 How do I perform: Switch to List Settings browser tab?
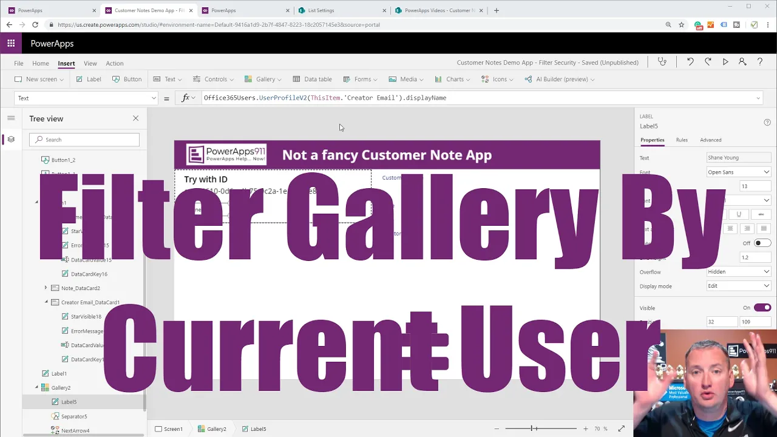(342, 10)
